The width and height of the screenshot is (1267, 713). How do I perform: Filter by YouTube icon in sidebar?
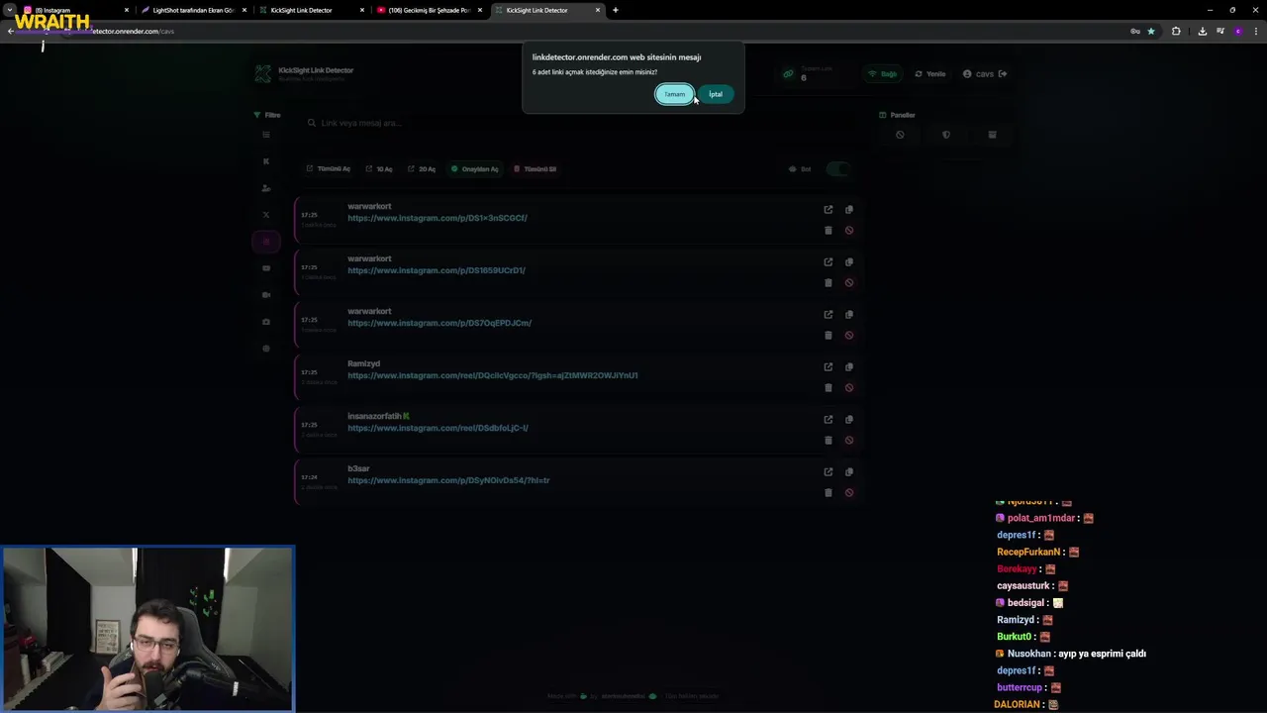(x=266, y=268)
